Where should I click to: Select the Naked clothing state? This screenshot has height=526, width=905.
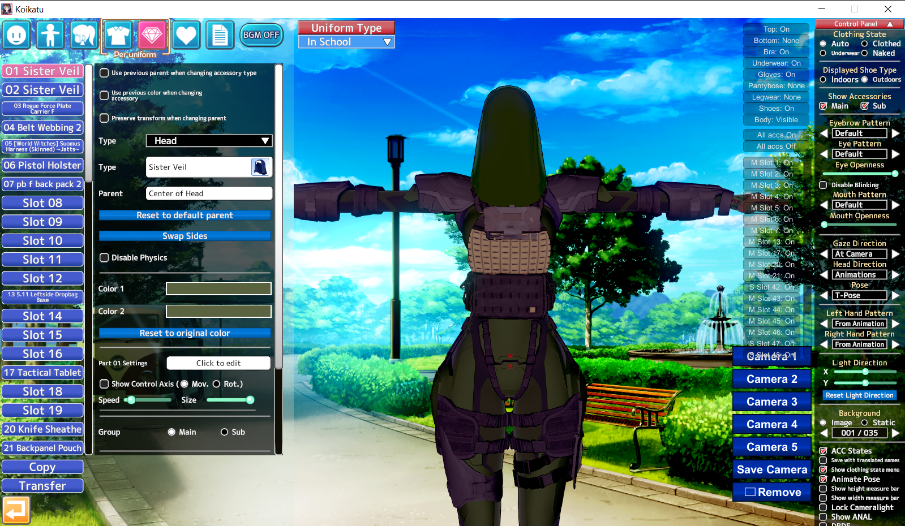(864, 53)
